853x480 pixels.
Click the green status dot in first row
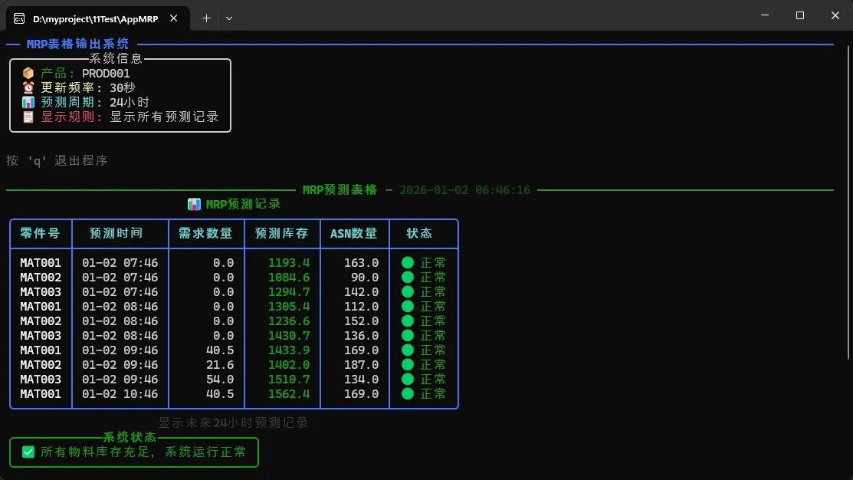coord(408,263)
